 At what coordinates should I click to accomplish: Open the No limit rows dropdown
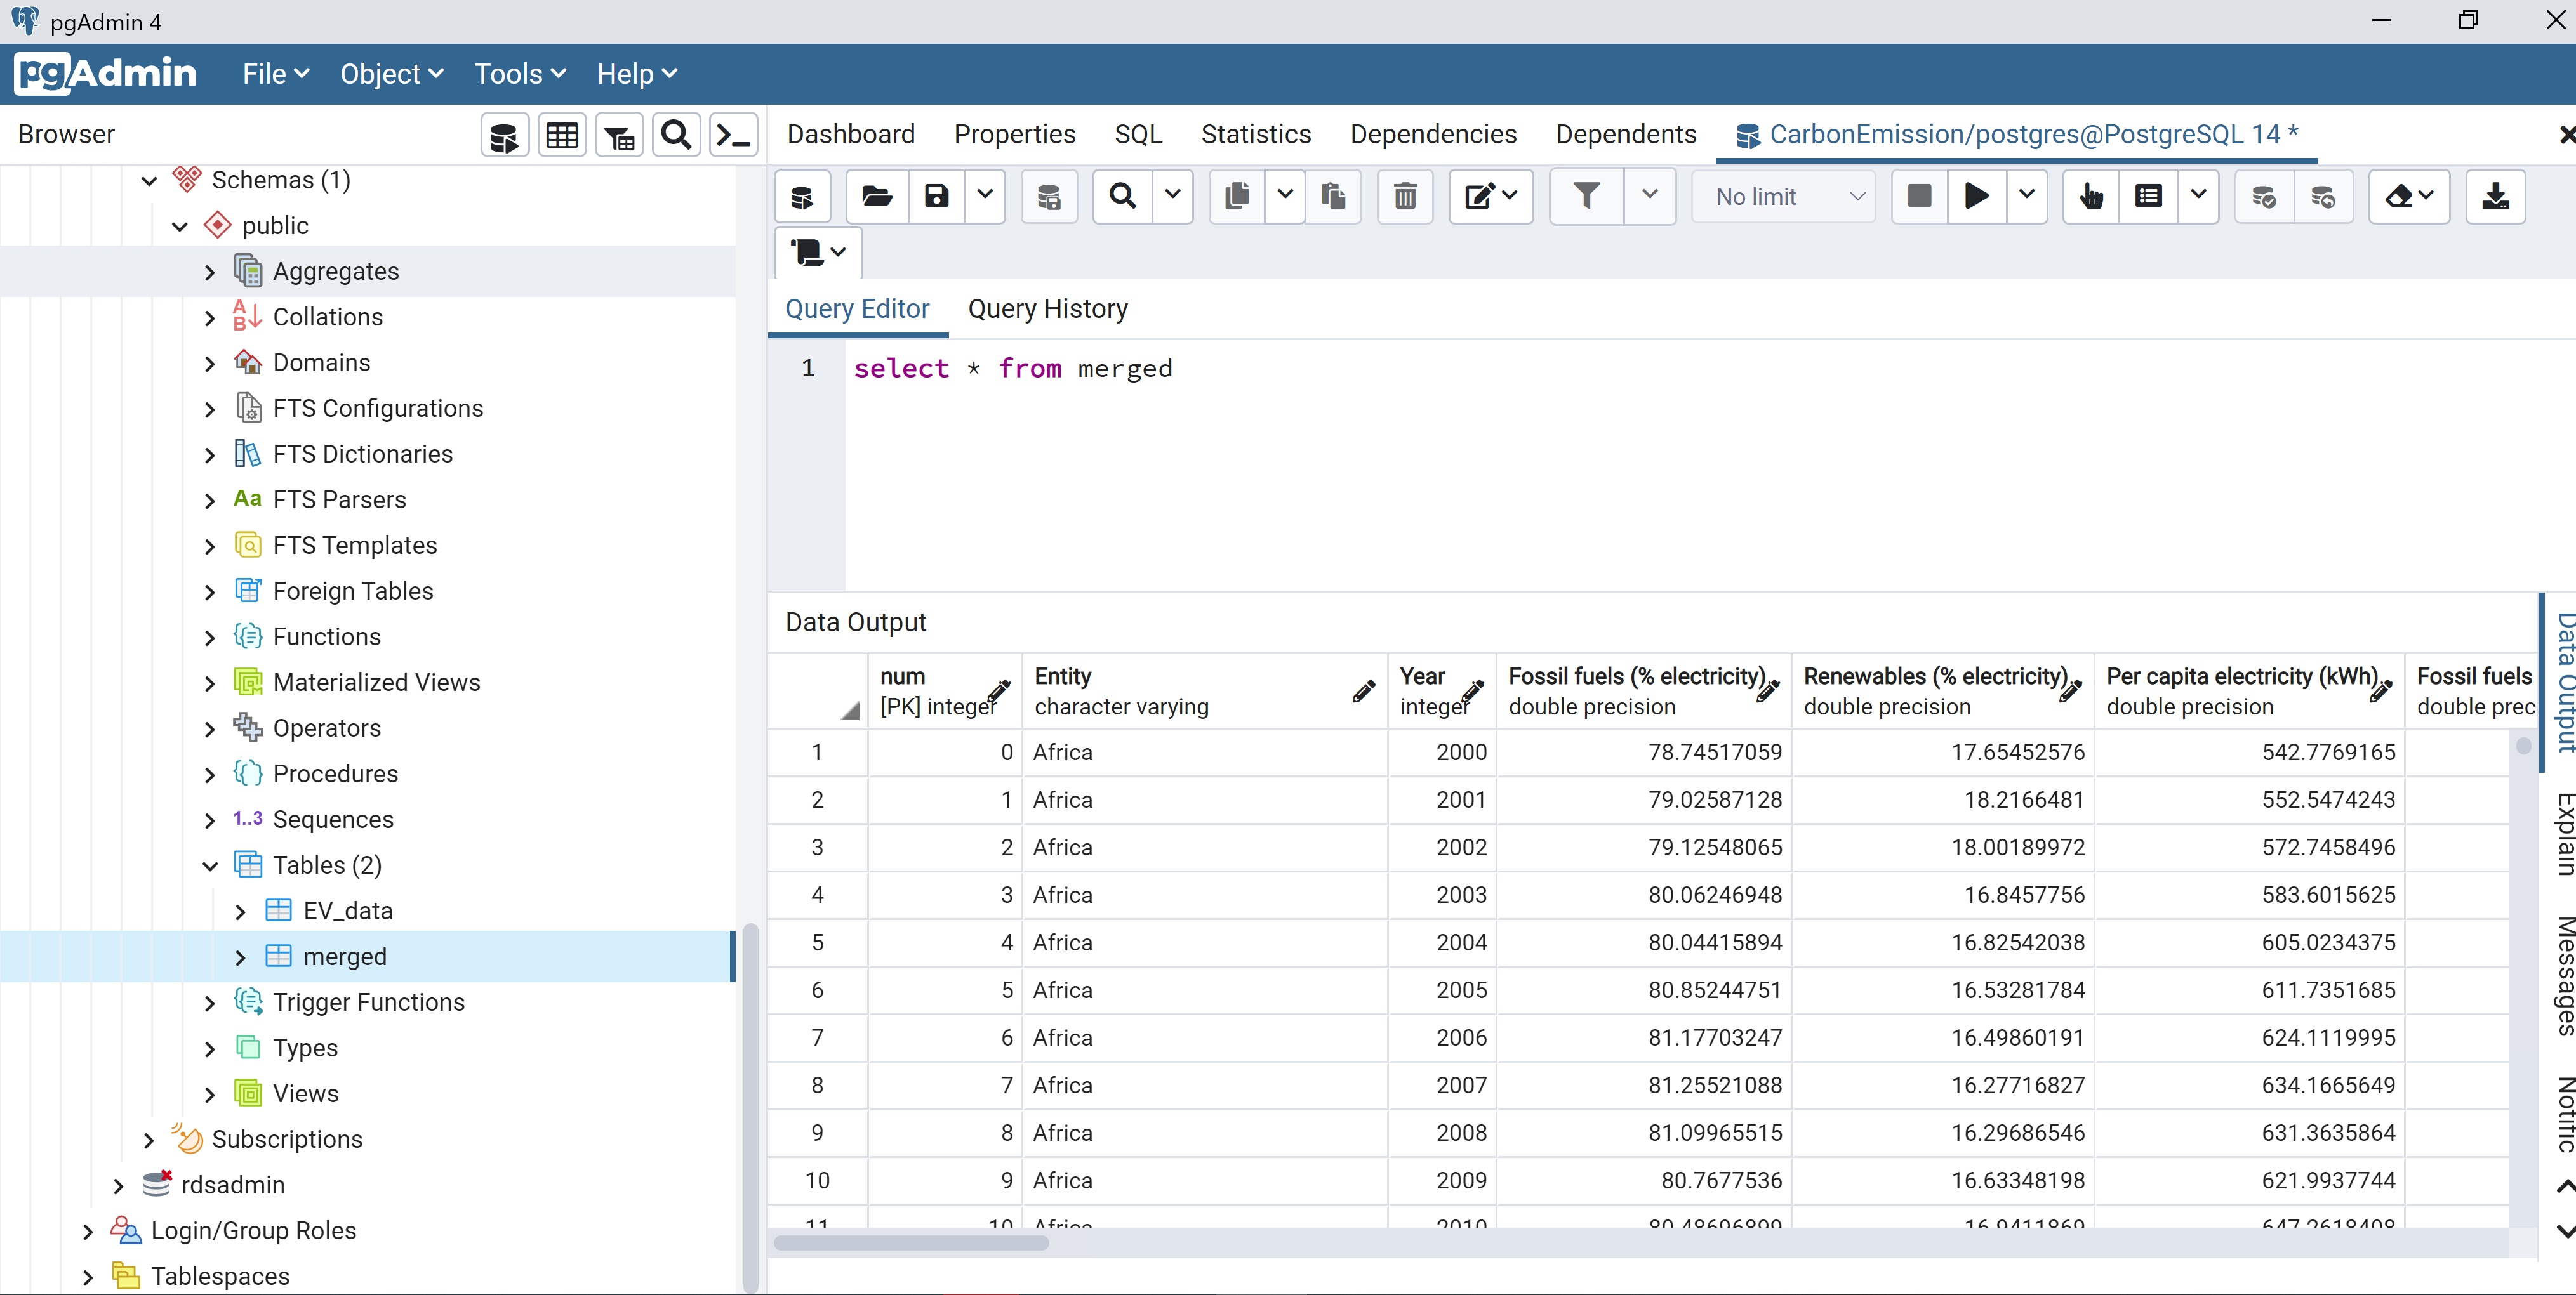coord(1784,197)
